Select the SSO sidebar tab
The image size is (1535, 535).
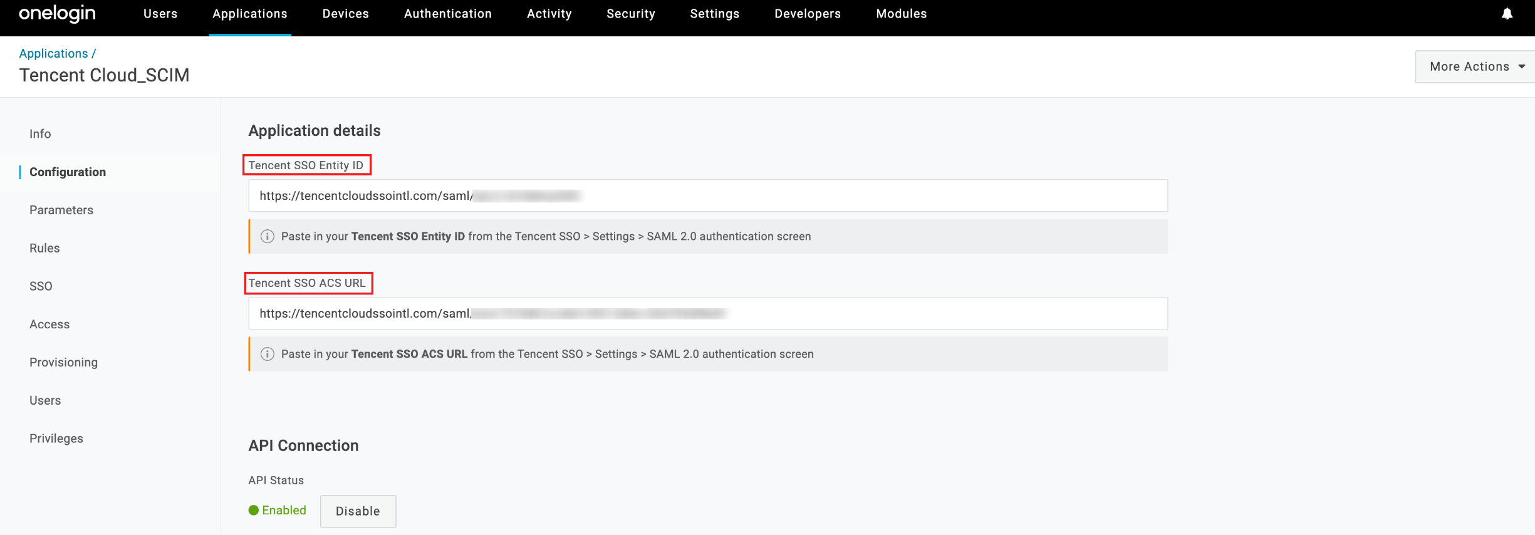click(41, 286)
